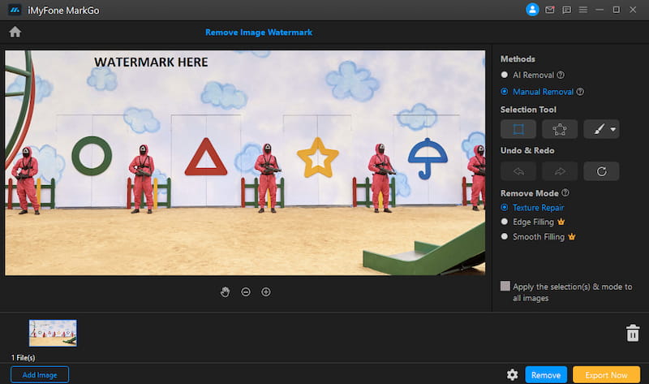This screenshot has height=384, width=649.
Task: Enable apply selection to all images checkbox
Action: 505,287
